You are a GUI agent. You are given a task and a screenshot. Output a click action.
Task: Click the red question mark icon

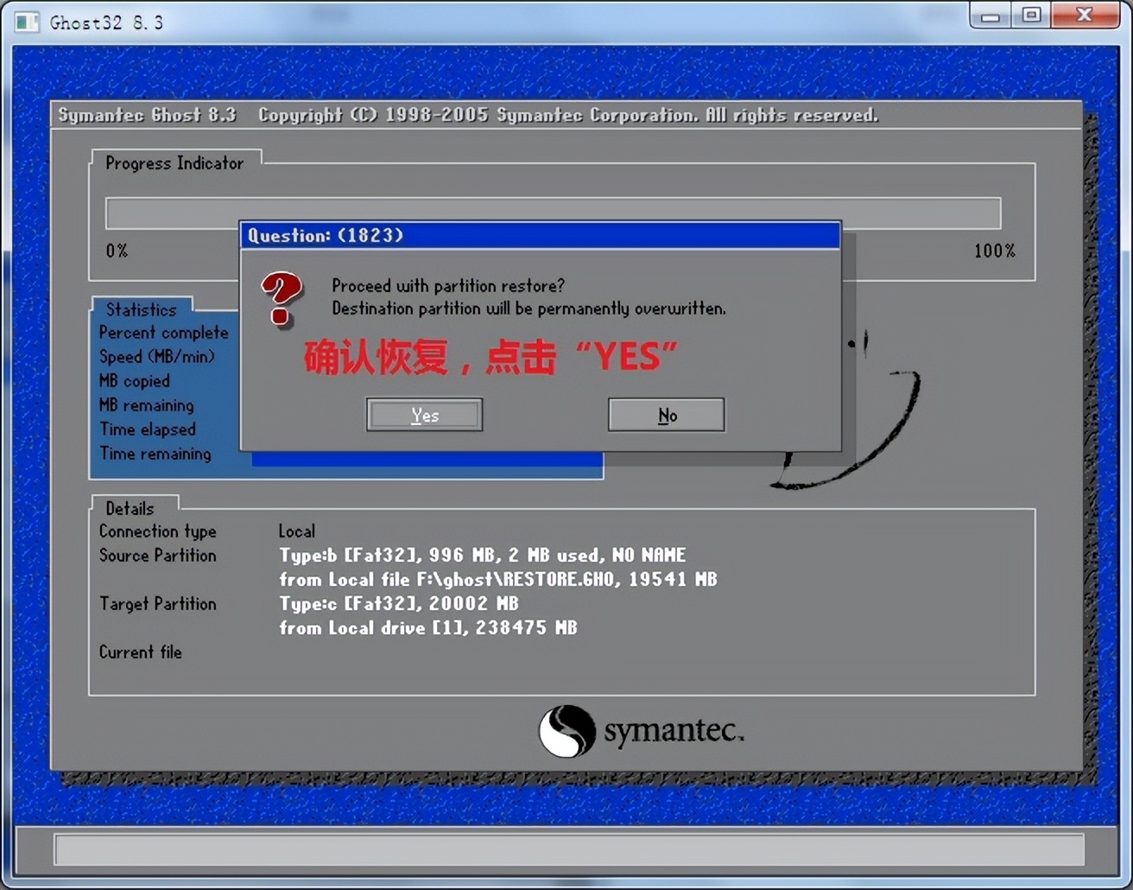[282, 298]
